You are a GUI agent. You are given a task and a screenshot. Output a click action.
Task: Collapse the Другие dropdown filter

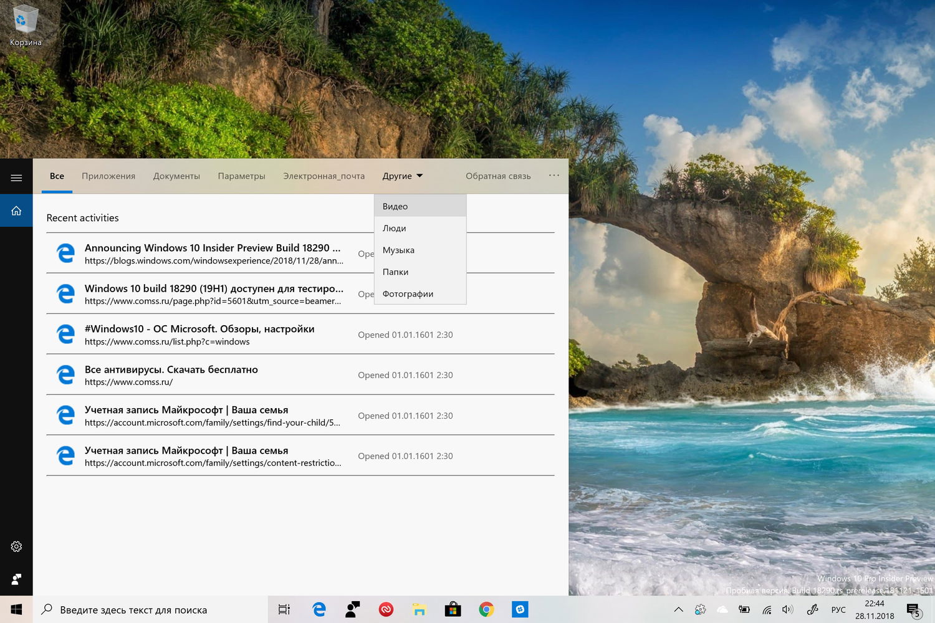(402, 176)
